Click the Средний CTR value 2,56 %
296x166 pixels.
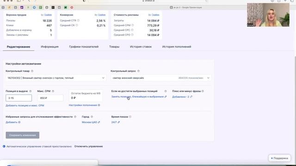click(x=101, y=21)
